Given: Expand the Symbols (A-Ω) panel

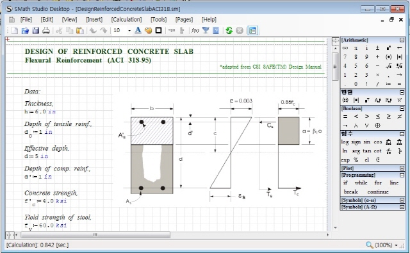Looking at the screenshot, I should pos(402,207).
